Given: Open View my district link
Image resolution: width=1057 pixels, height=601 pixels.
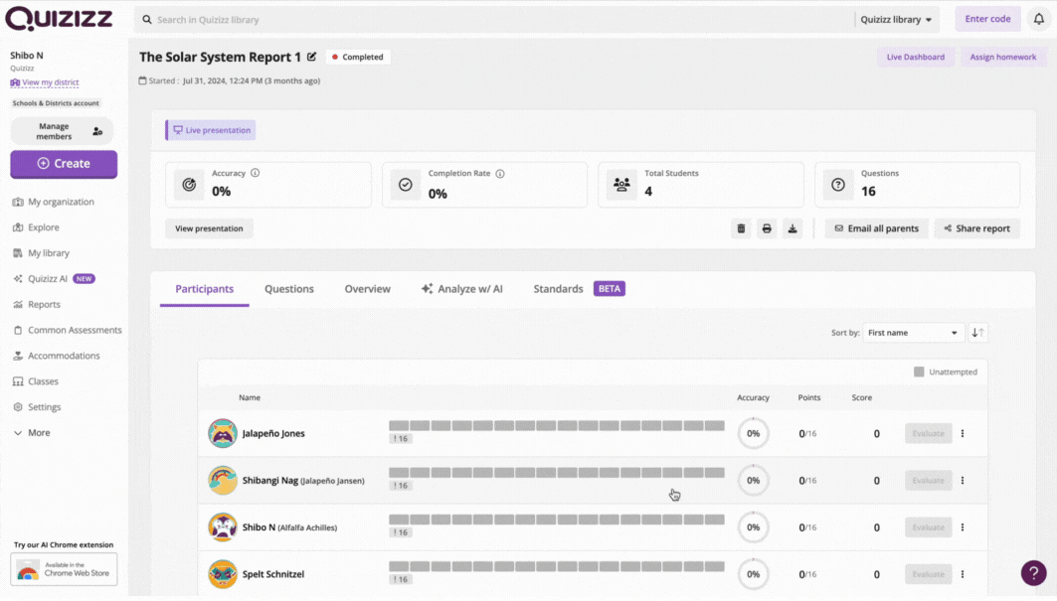Looking at the screenshot, I should 45,82.
